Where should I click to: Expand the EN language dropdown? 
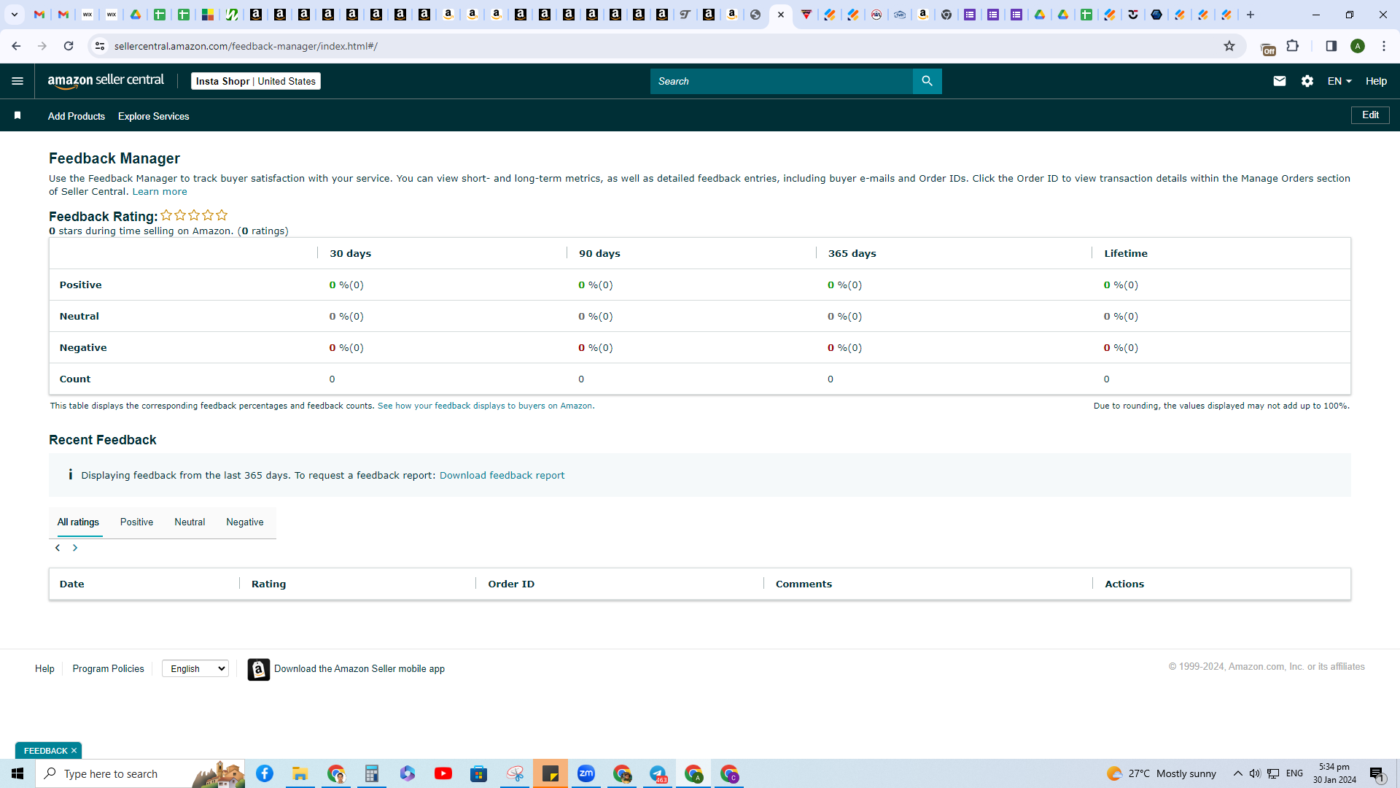[1339, 81]
